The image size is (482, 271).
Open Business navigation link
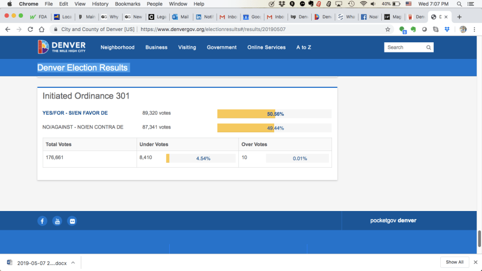point(156,47)
